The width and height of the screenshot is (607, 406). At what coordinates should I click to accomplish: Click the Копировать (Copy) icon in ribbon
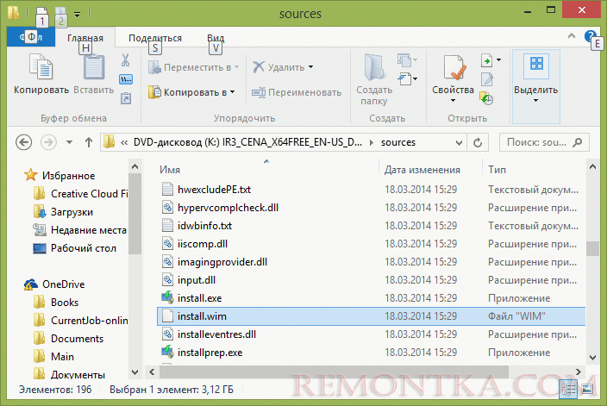pos(41,67)
